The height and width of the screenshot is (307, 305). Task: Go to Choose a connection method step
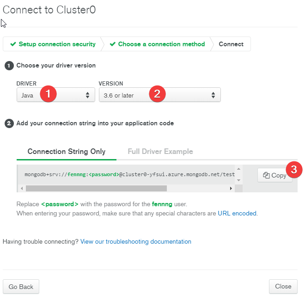click(157, 44)
